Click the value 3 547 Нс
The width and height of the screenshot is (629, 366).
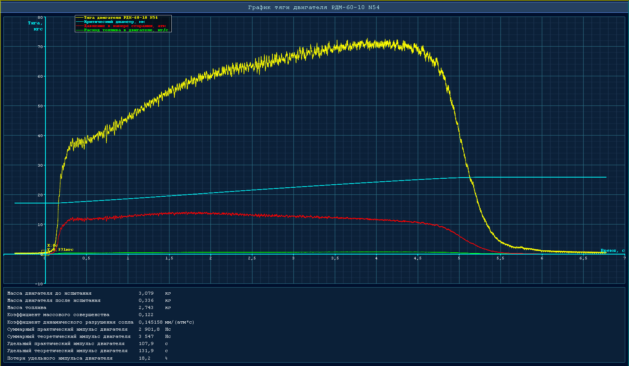tap(155, 336)
